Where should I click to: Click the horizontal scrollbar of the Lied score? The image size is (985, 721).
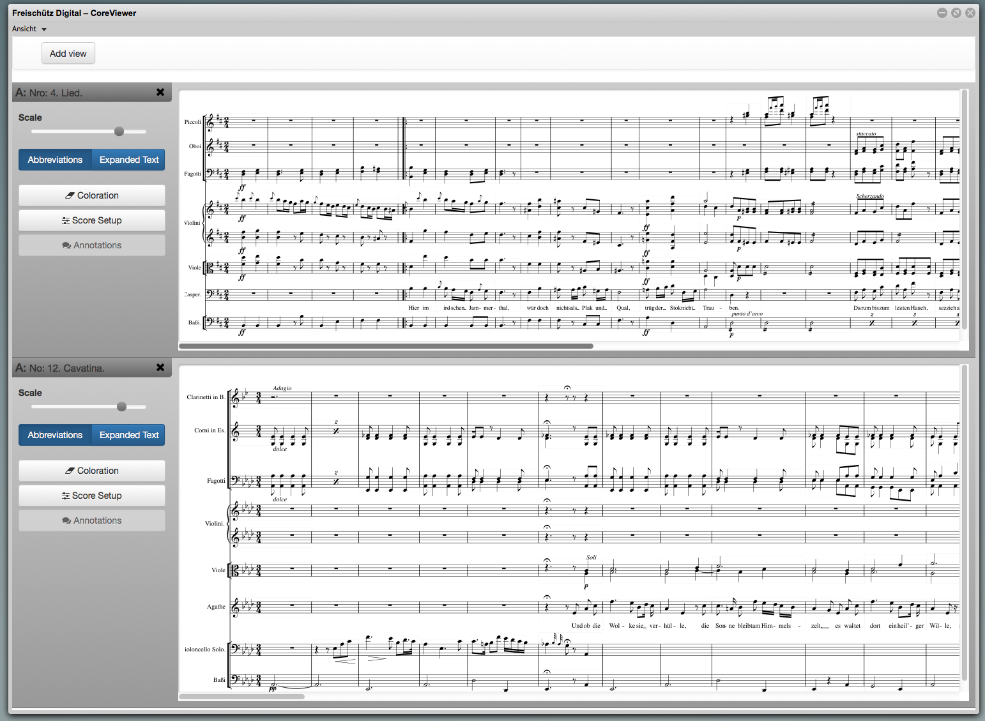pos(386,346)
